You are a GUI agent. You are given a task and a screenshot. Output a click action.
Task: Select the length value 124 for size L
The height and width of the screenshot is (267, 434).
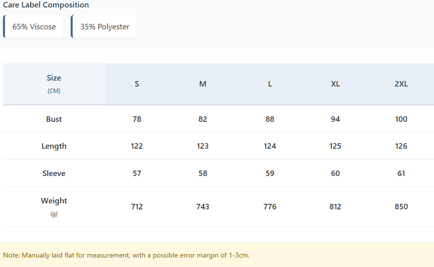coord(270,146)
